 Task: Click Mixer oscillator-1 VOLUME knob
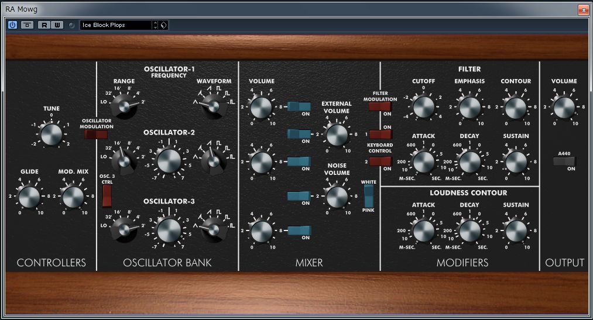click(x=261, y=107)
